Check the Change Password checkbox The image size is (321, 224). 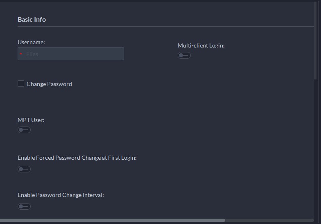(21, 84)
